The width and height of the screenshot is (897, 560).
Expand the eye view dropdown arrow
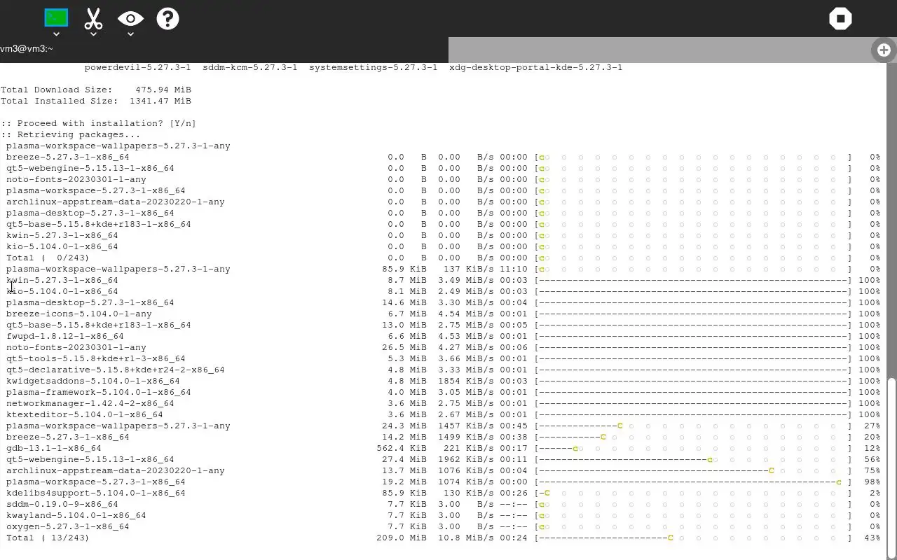point(130,34)
